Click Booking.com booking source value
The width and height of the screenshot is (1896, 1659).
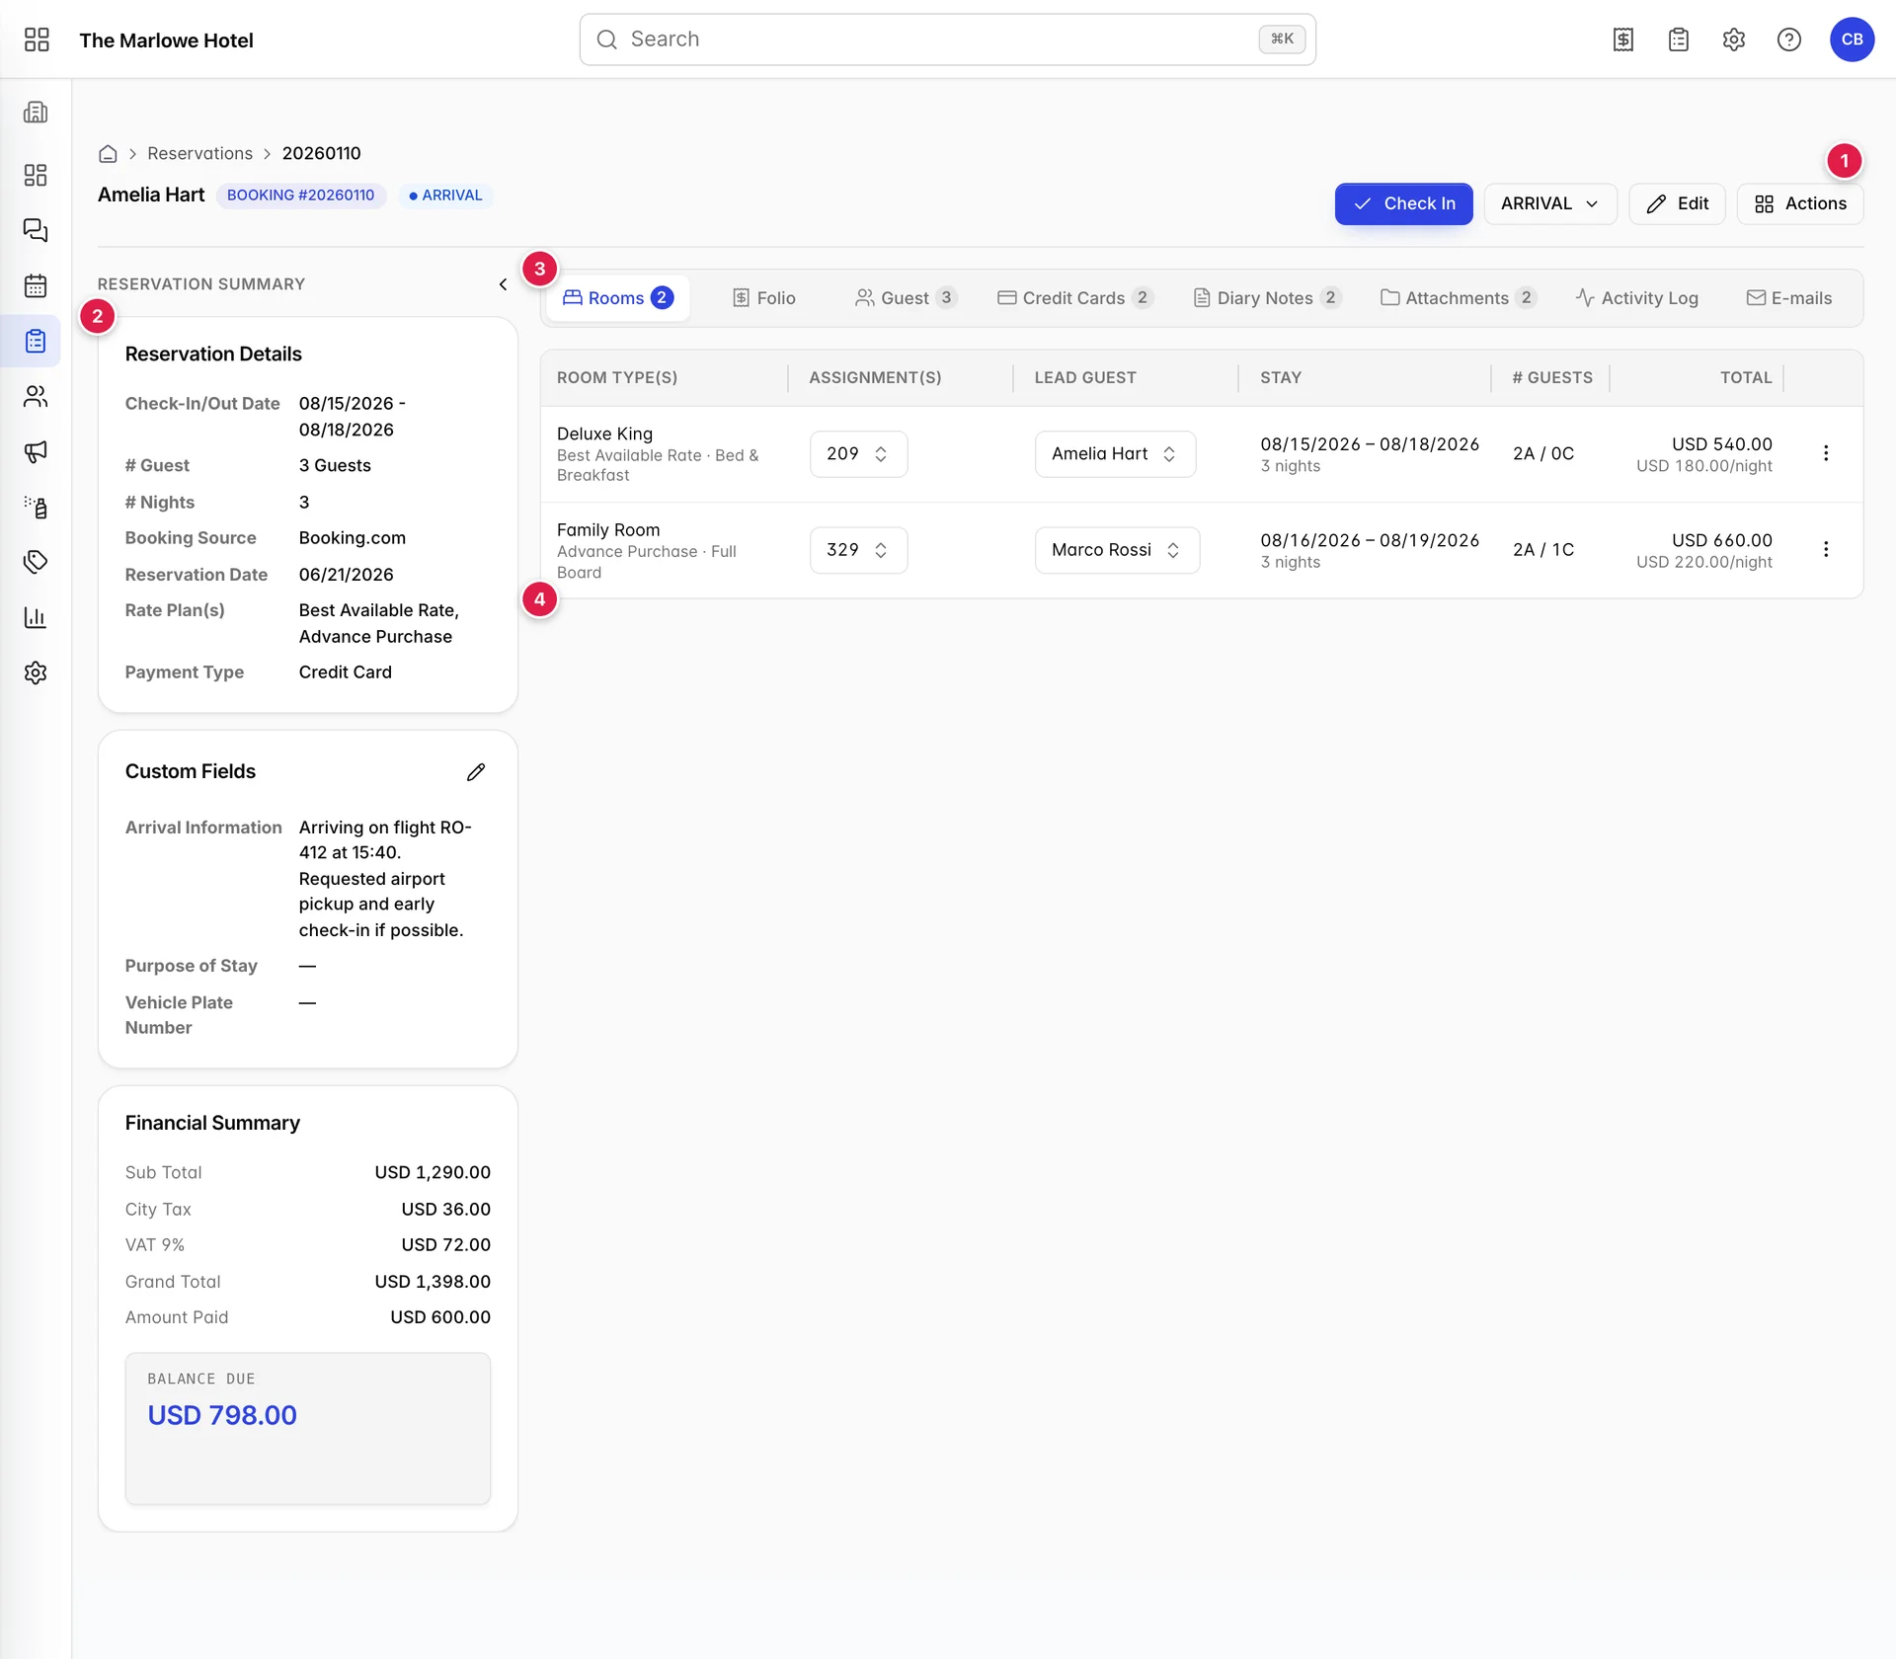coord(353,538)
